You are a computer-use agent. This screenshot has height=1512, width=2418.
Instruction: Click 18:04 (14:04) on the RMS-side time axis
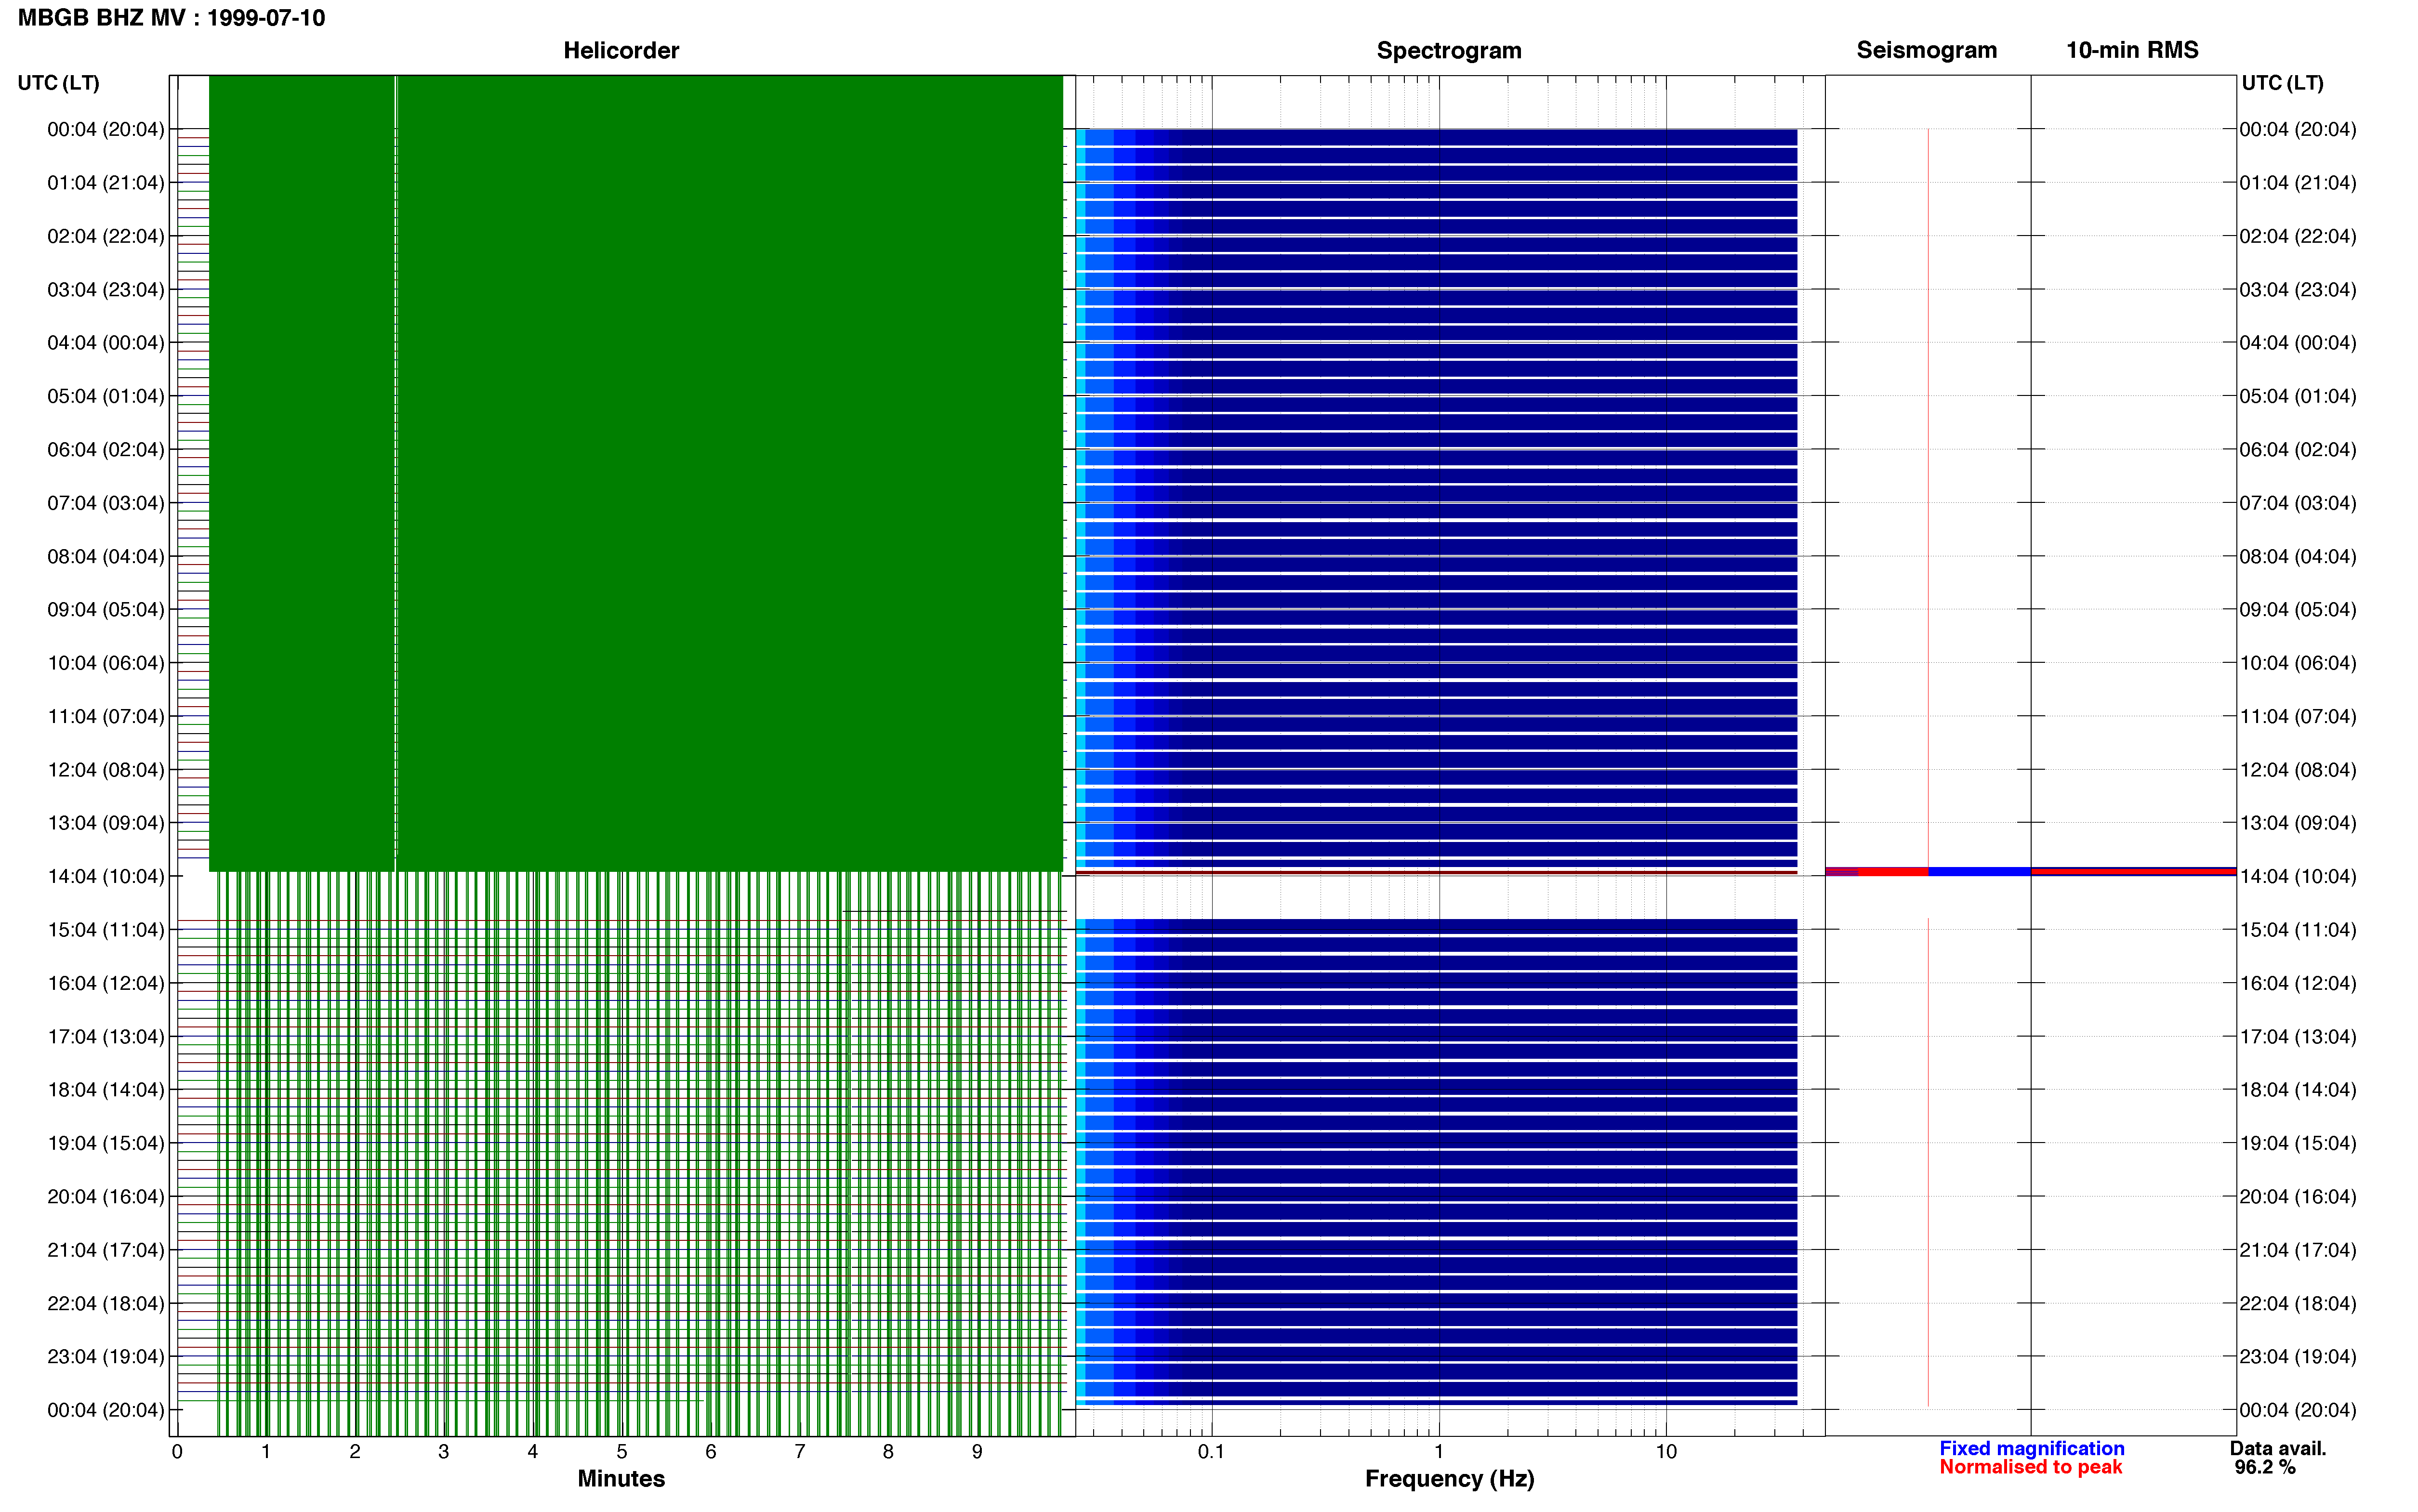click(2298, 1090)
